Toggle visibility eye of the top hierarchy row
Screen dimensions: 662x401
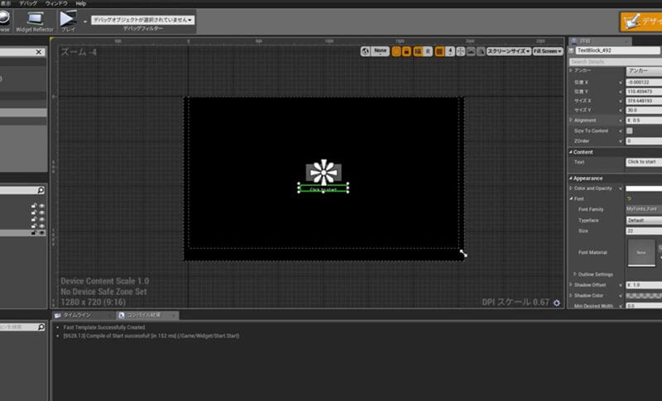pos(41,206)
